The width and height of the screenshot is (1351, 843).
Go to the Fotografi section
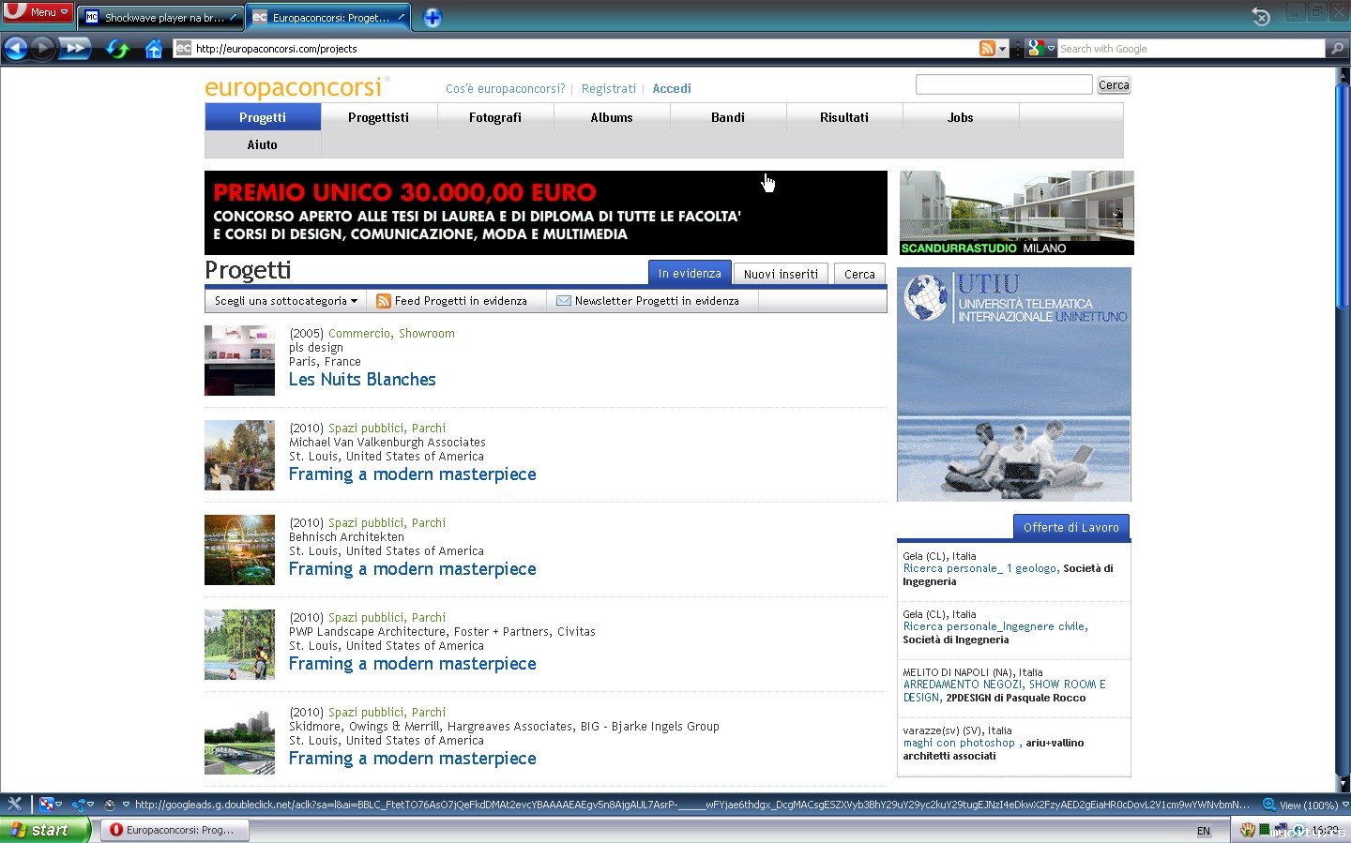click(x=495, y=117)
